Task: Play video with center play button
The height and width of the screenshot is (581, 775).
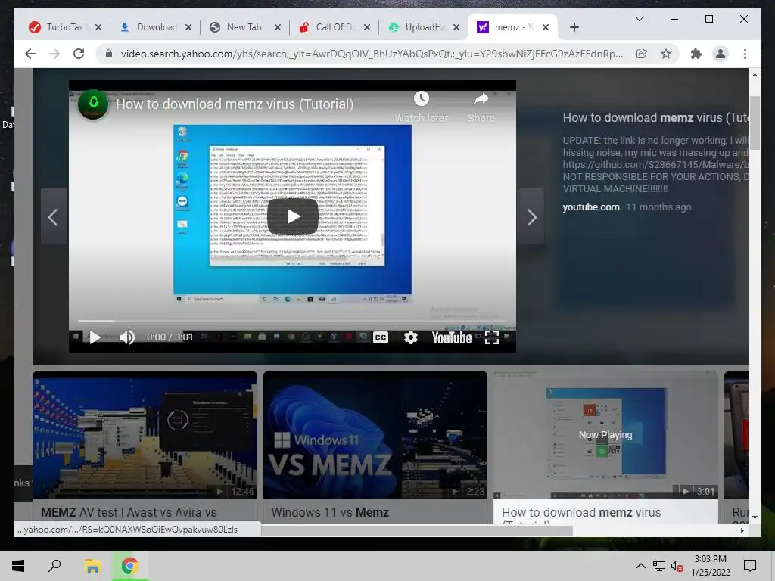Action: 293,216
